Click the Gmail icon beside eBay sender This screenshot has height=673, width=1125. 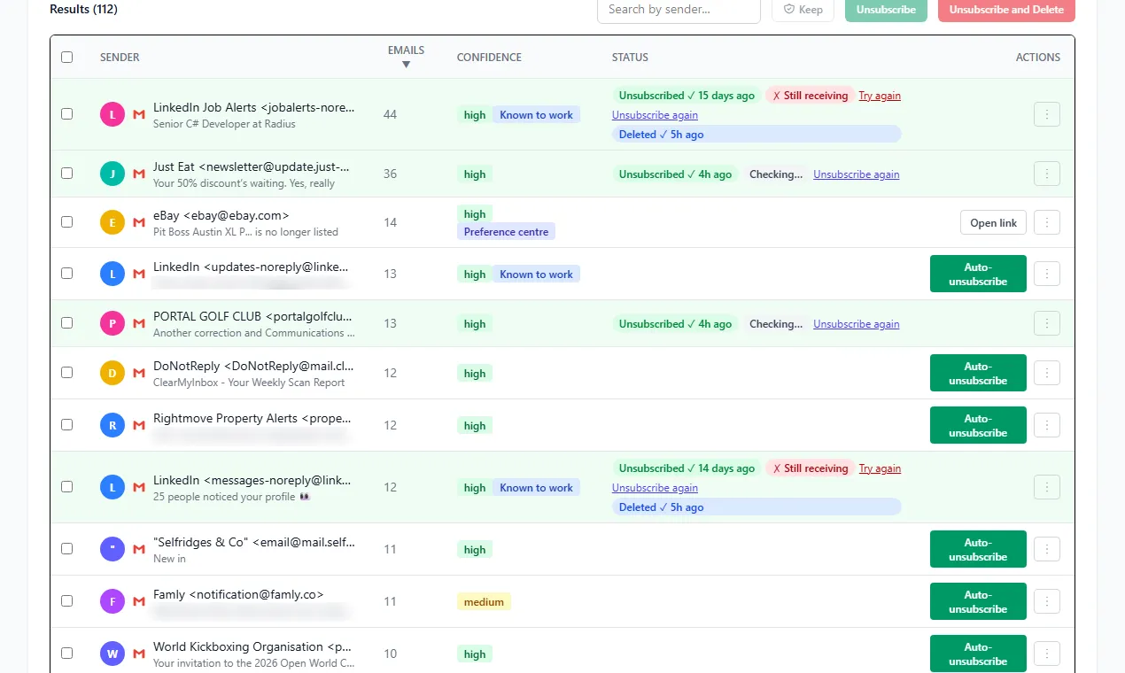tap(138, 222)
